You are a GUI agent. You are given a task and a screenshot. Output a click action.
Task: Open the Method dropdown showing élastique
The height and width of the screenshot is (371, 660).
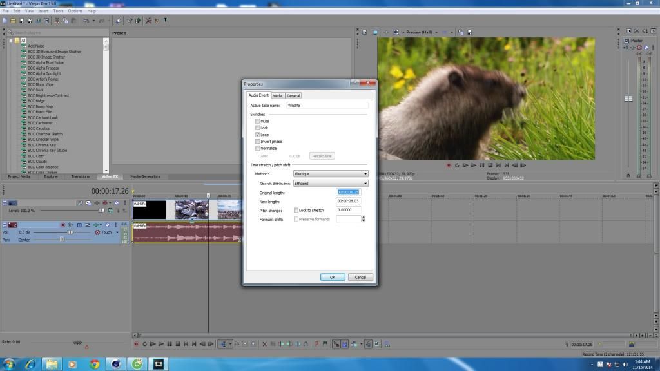point(331,174)
